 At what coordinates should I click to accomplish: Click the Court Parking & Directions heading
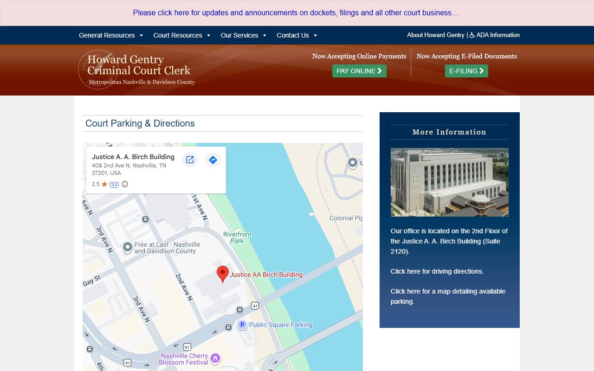140,123
